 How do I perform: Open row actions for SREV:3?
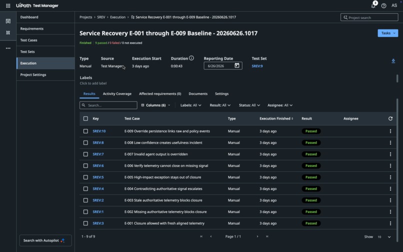[x=390, y=223]
